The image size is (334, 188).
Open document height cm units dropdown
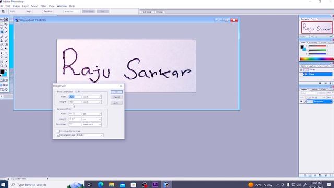click(x=92, y=119)
